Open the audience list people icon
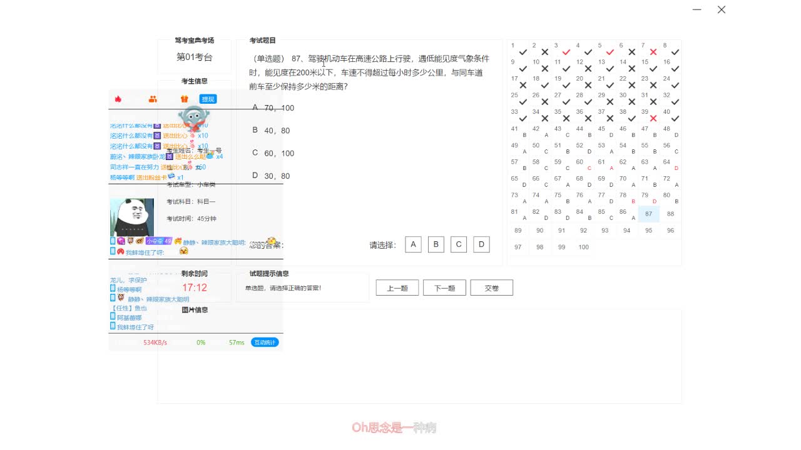 coord(153,99)
